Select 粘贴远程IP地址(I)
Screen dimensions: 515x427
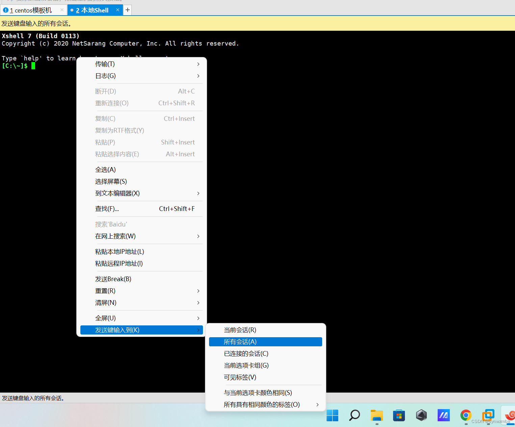[x=141, y=264]
